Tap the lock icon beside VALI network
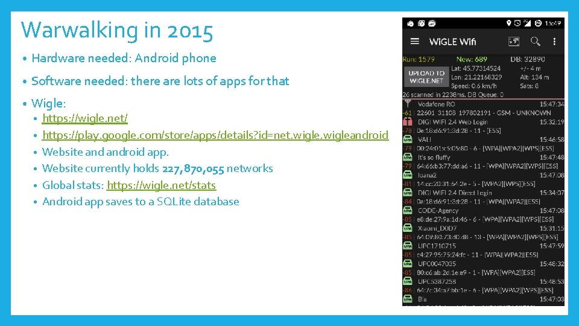This screenshot has height=326, width=579. [408, 139]
